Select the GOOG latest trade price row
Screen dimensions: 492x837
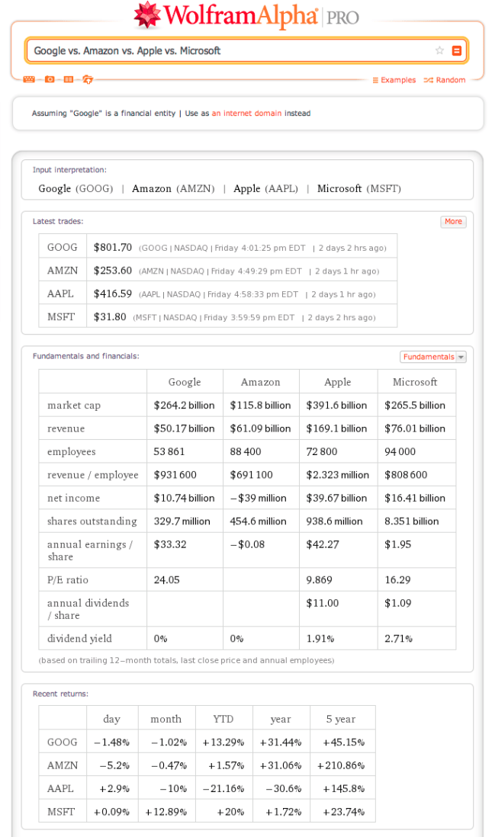tap(218, 247)
